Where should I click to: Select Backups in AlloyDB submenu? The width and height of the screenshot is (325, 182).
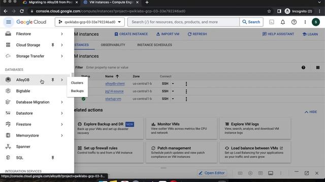tap(77, 91)
